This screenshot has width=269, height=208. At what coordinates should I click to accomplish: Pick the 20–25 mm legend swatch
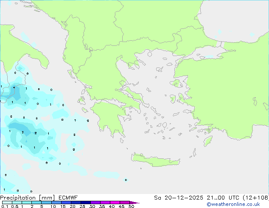click(76, 202)
